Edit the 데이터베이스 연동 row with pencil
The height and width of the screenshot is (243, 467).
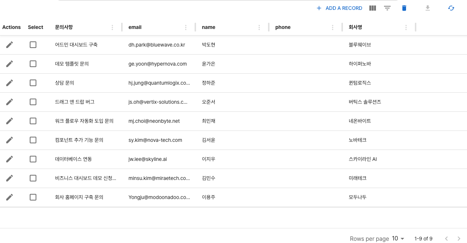(x=10, y=159)
